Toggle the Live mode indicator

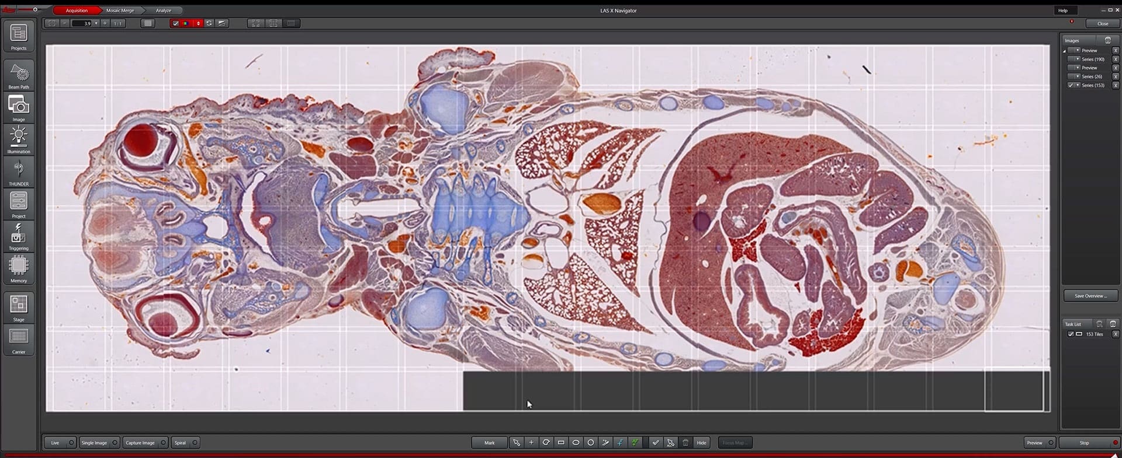pyautogui.click(x=71, y=443)
